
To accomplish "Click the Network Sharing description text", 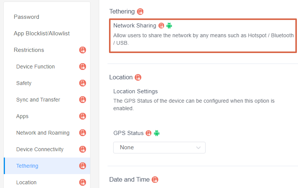I will click(x=204, y=39).
